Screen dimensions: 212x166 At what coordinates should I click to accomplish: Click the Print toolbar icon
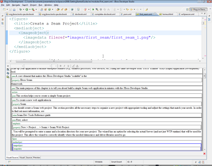tap(14, 10)
